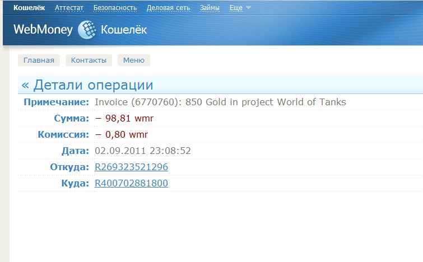Click the WebMoney globe logo icon
This screenshot has height=262, width=423.
coord(87,30)
